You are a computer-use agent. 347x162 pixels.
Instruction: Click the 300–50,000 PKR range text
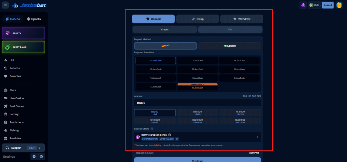point(252,96)
